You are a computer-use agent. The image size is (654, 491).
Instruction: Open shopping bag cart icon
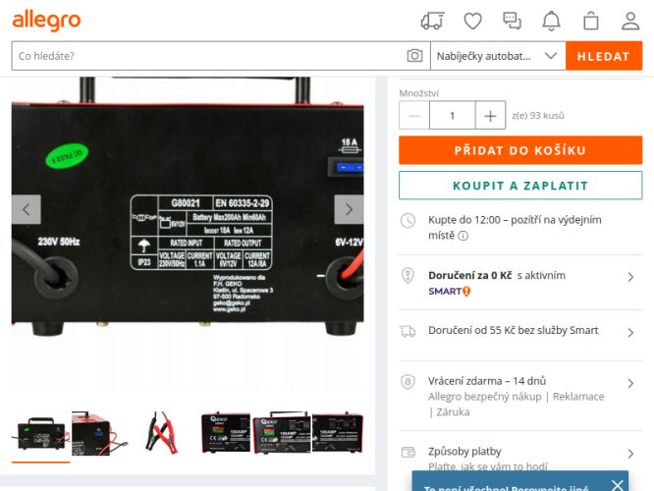pos(590,21)
